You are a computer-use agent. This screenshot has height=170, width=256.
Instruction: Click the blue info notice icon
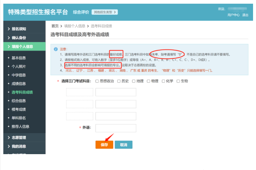tap(56, 49)
